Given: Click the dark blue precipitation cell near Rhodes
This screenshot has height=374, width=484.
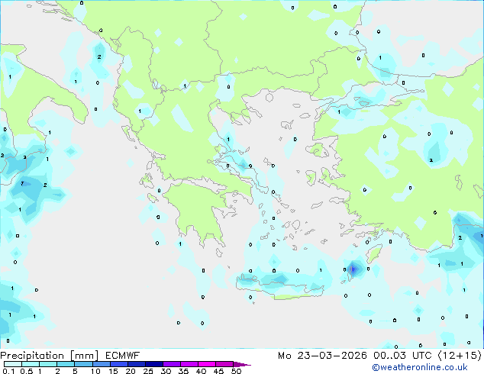Looking at the screenshot, I should coord(353,269).
